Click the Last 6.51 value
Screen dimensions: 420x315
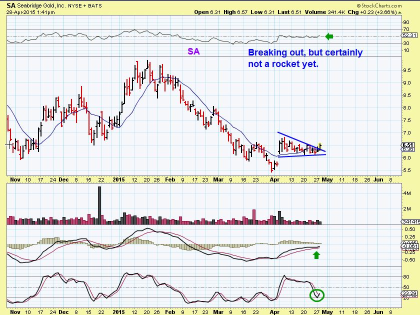pyautogui.click(x=289, y=12)
